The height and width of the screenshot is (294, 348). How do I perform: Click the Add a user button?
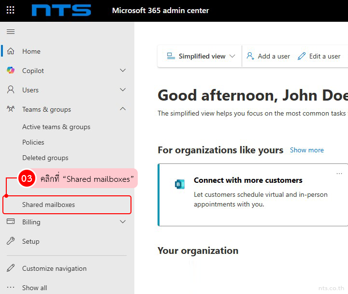point(268,56)
